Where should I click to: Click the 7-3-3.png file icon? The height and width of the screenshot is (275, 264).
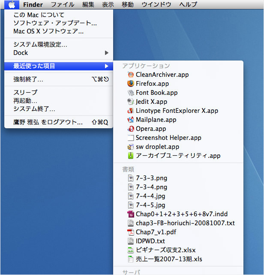pyautogui.click(x=131, y=178)
